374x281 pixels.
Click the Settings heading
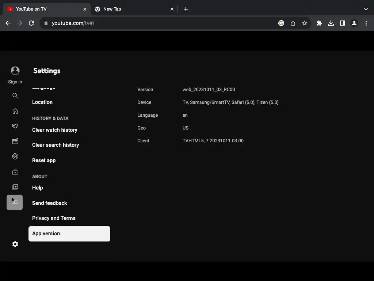[x=47, y=71]
